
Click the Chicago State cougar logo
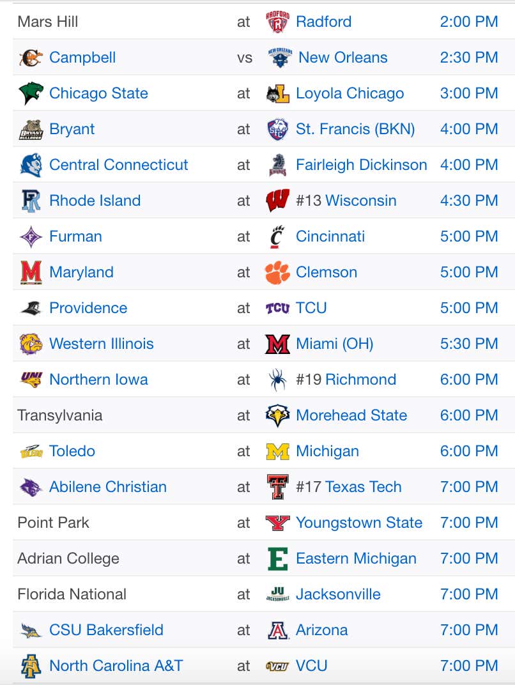(31, 93)
